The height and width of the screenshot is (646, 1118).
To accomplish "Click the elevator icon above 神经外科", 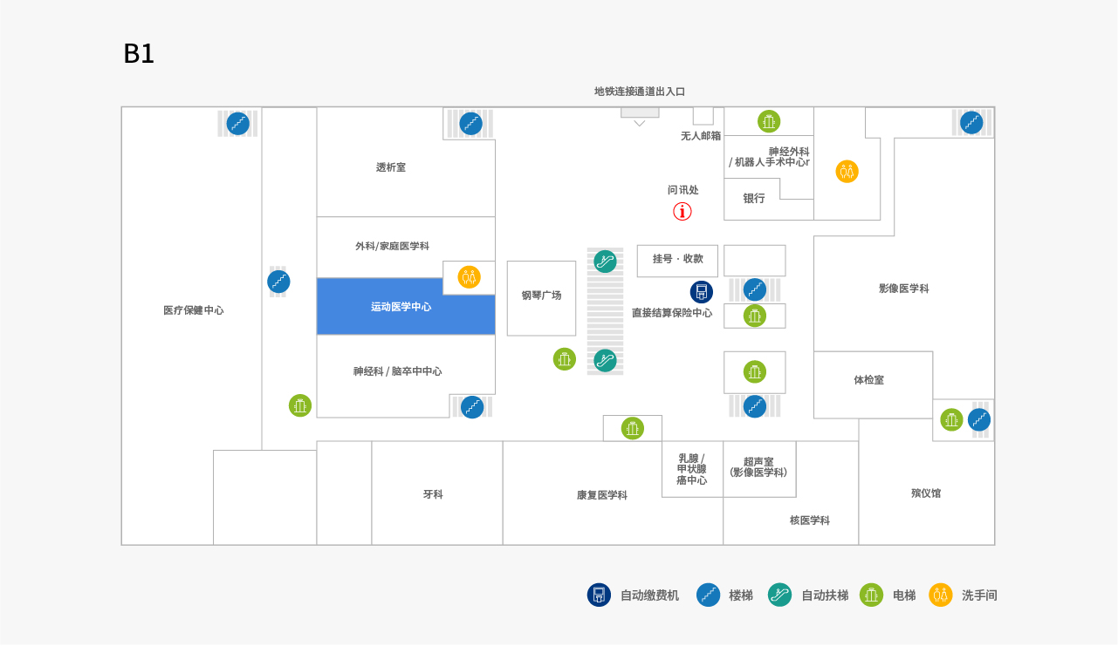I will [x=769, y=121].
